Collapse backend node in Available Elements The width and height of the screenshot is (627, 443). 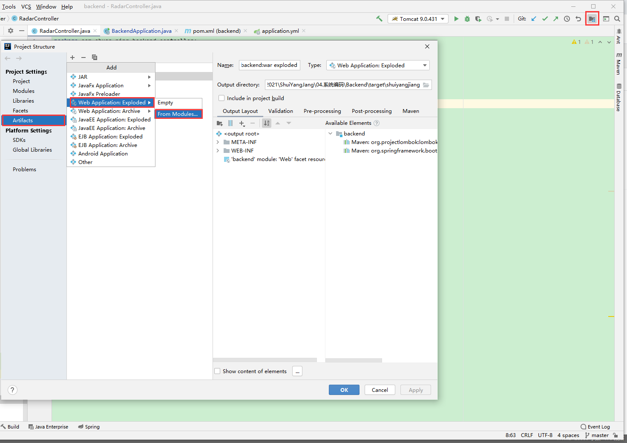[330, 134]
